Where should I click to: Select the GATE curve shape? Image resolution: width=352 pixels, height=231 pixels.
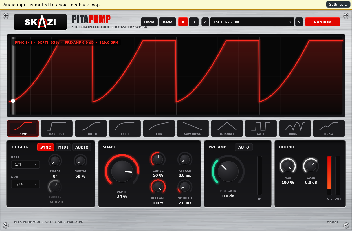[261, 129]
